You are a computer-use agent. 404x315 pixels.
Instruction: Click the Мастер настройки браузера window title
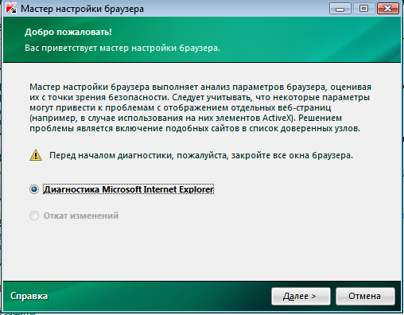pos(82,9)
